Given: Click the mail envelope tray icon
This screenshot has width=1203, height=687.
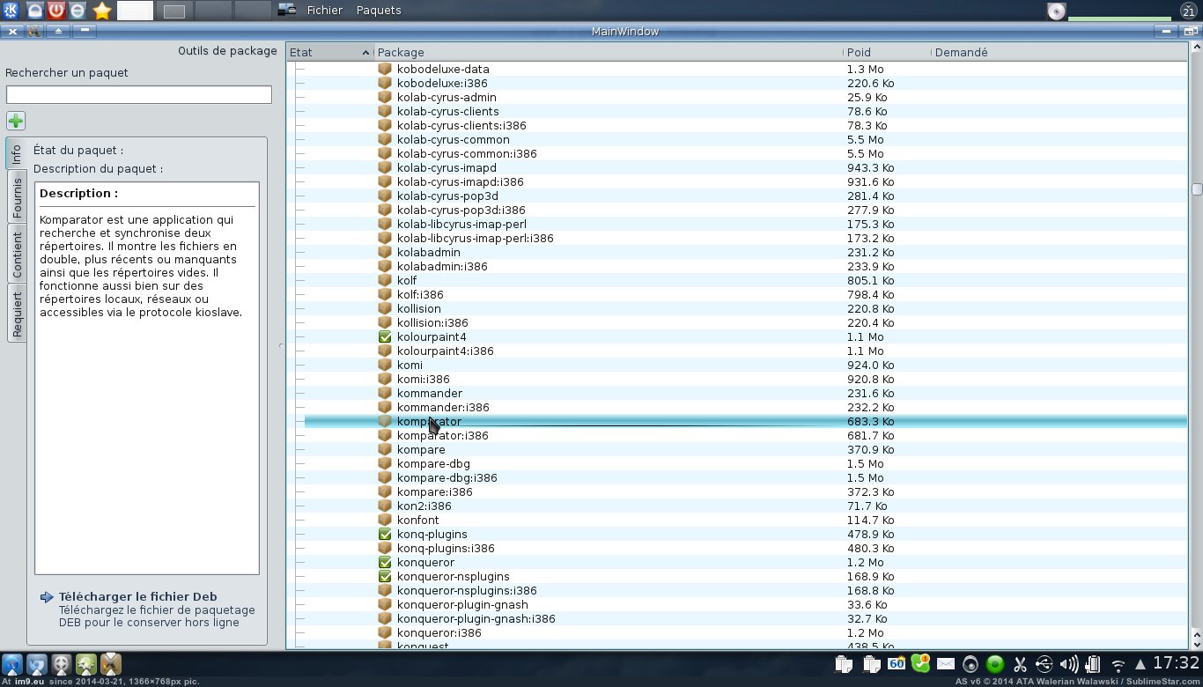Looking at the screenshot, I should pyautogui.click(x=946, y=665).
